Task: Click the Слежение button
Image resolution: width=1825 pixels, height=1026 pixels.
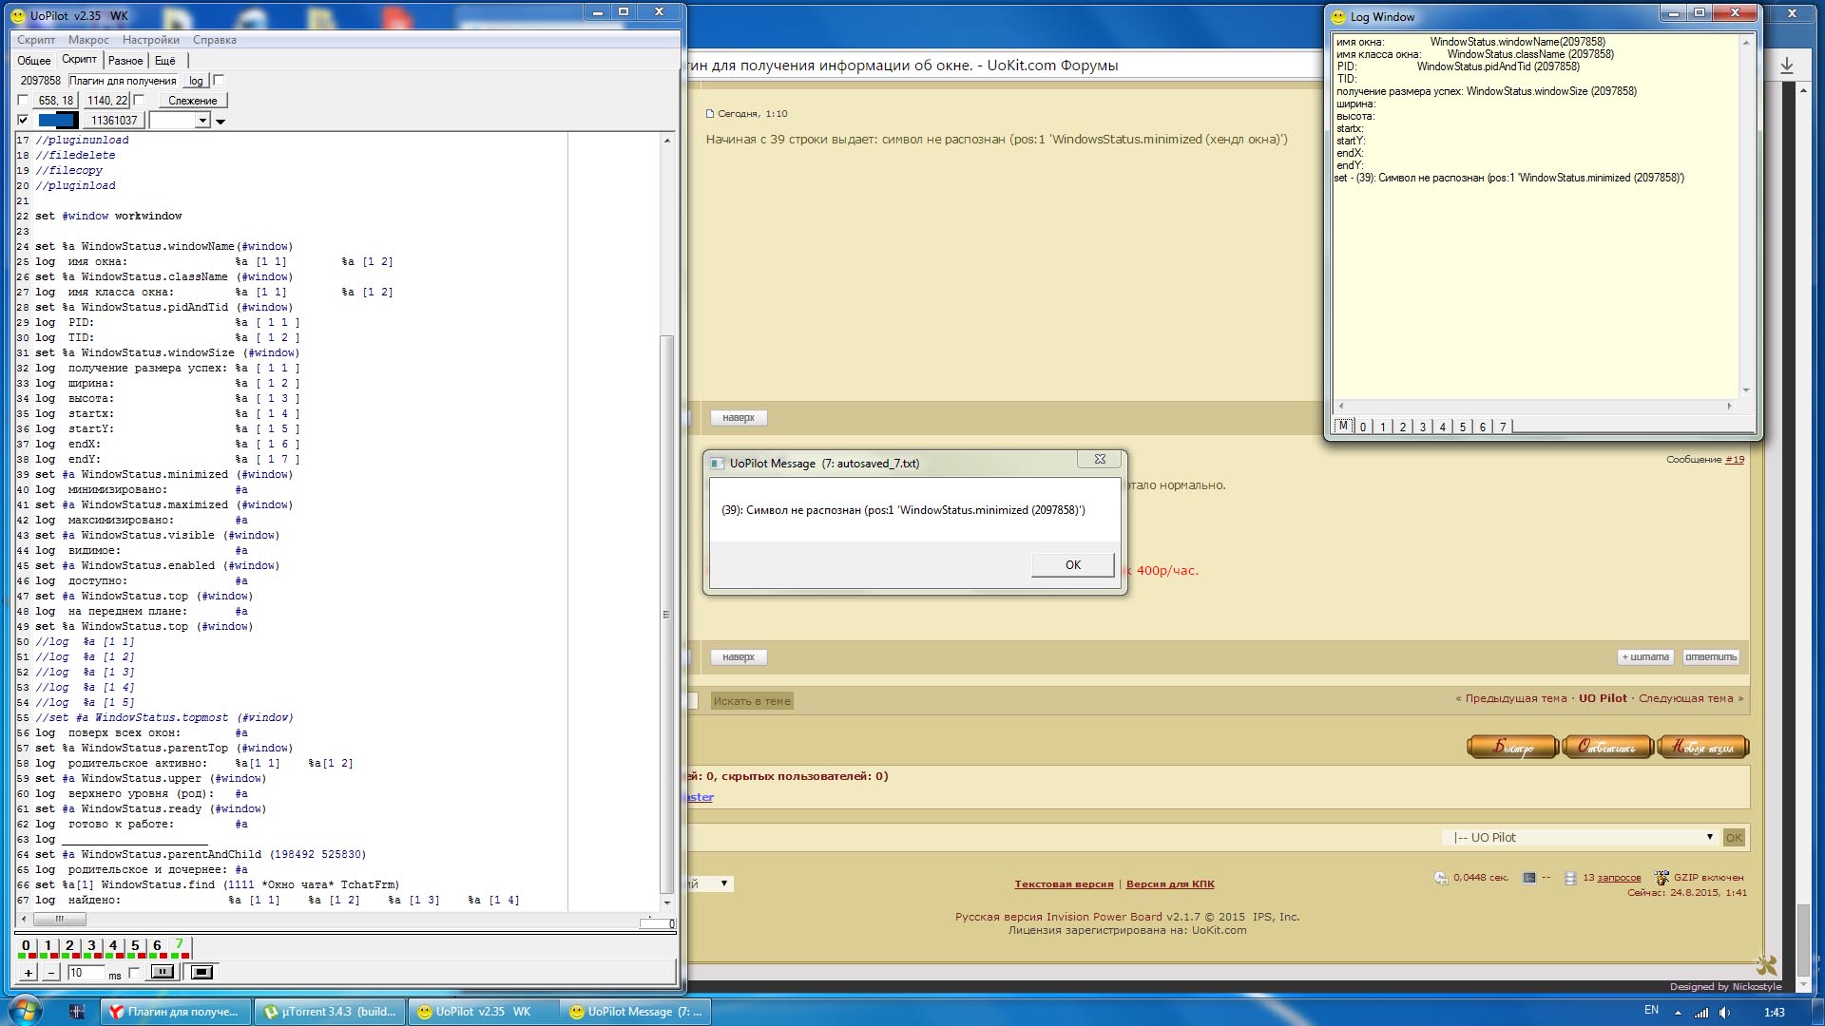Action: tap(192, 101)
